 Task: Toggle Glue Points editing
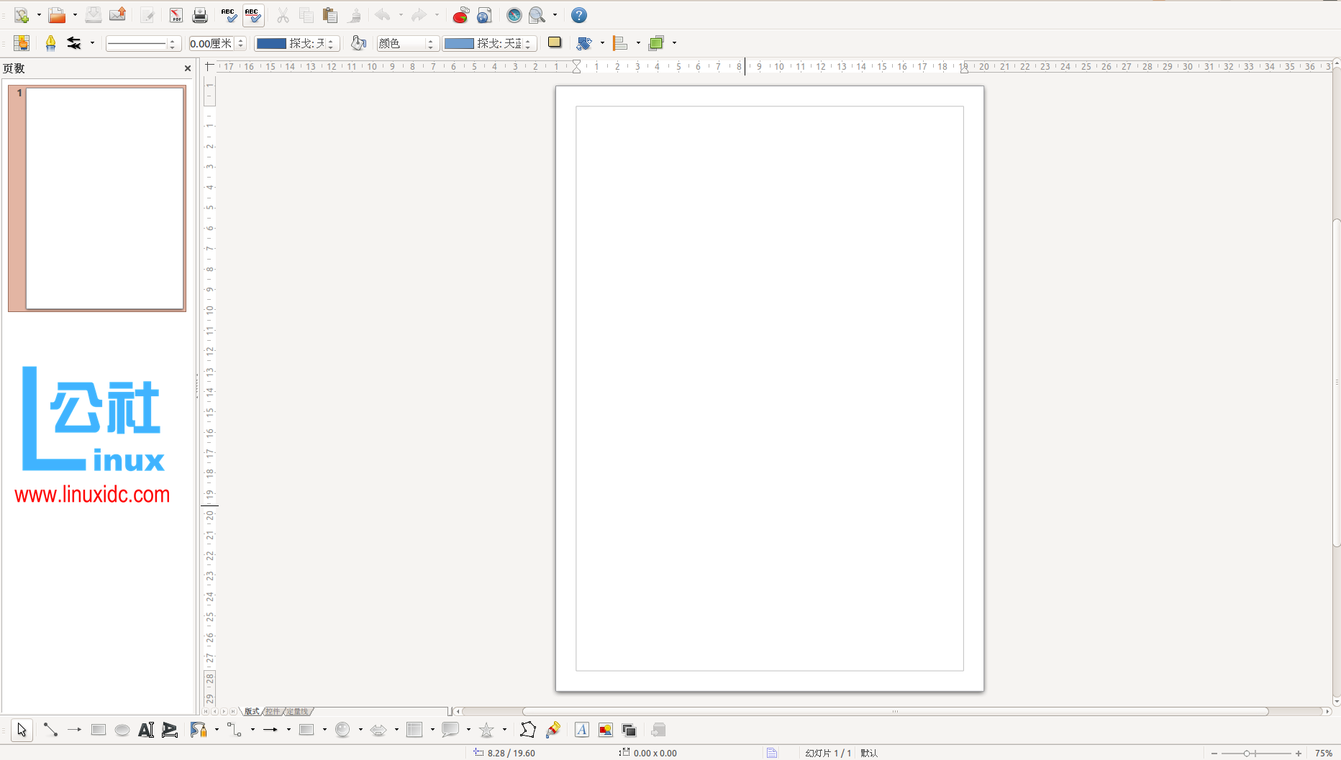point(553,730)
